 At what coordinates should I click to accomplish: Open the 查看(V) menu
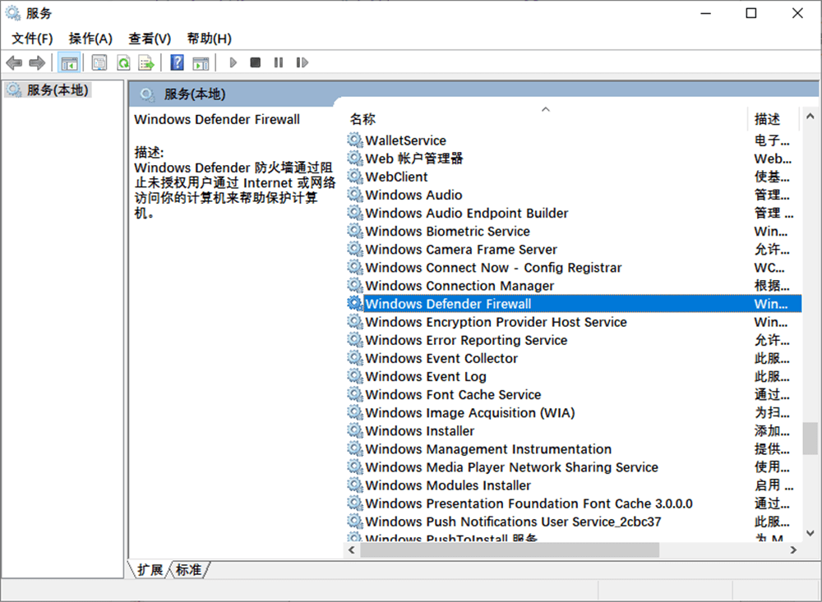tap(150, 39)
